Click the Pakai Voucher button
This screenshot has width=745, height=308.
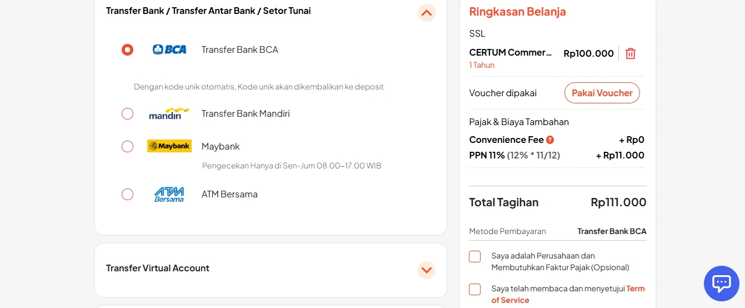coord(602,93)
